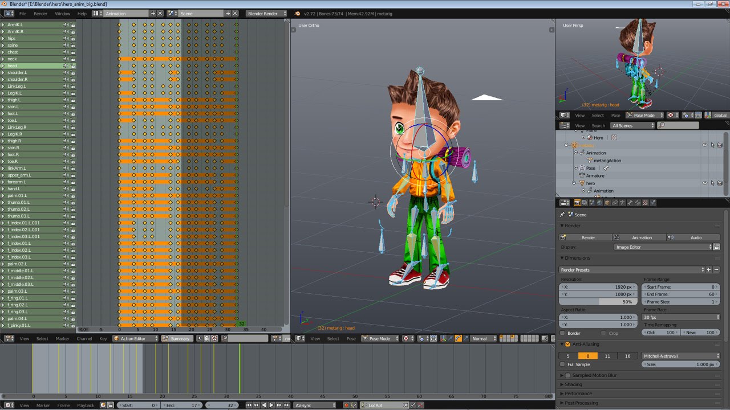Open the World properties tab icon

[599, 203]
